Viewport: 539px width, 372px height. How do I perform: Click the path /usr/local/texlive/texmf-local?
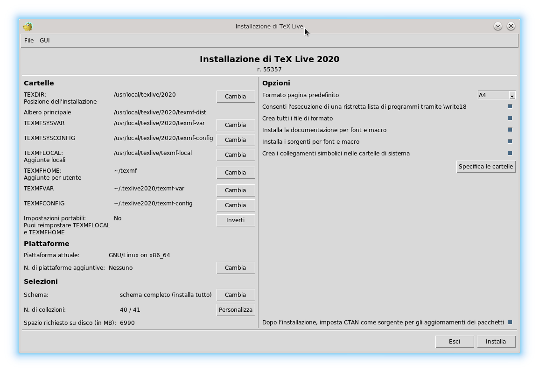(153, 153)
